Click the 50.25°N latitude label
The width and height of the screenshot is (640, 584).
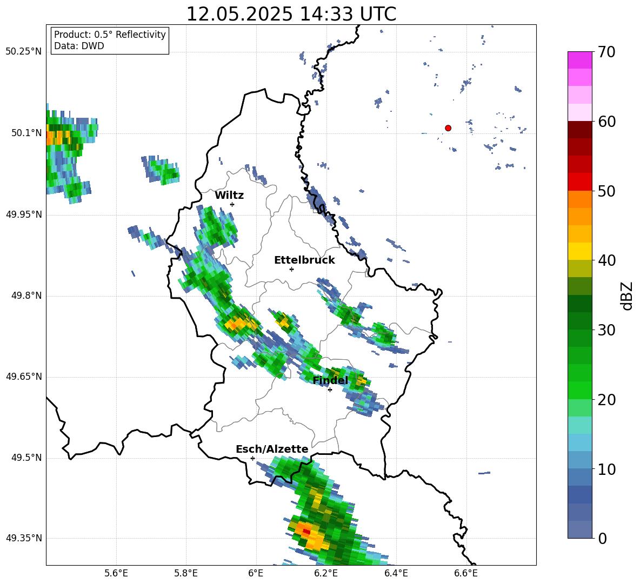tap(24, 52)
